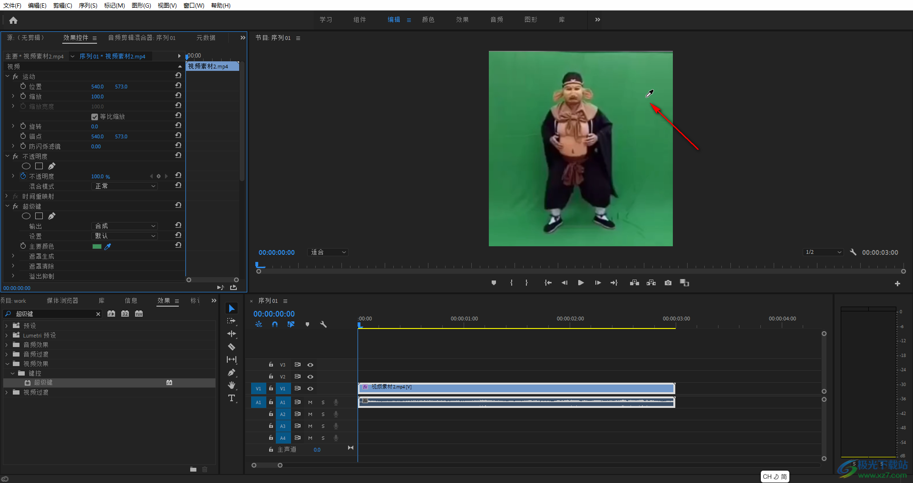
Task: Use the free-draw bezier pen under Opacity
Action: [52, 166]
